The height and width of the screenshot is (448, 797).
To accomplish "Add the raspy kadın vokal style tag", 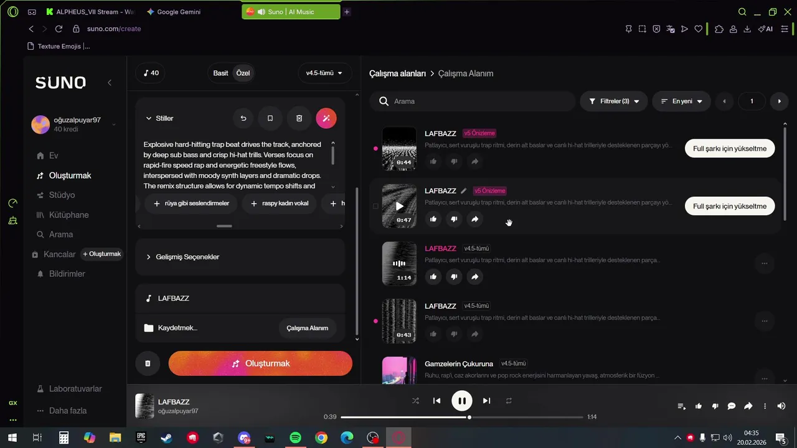I will point(279,203).
